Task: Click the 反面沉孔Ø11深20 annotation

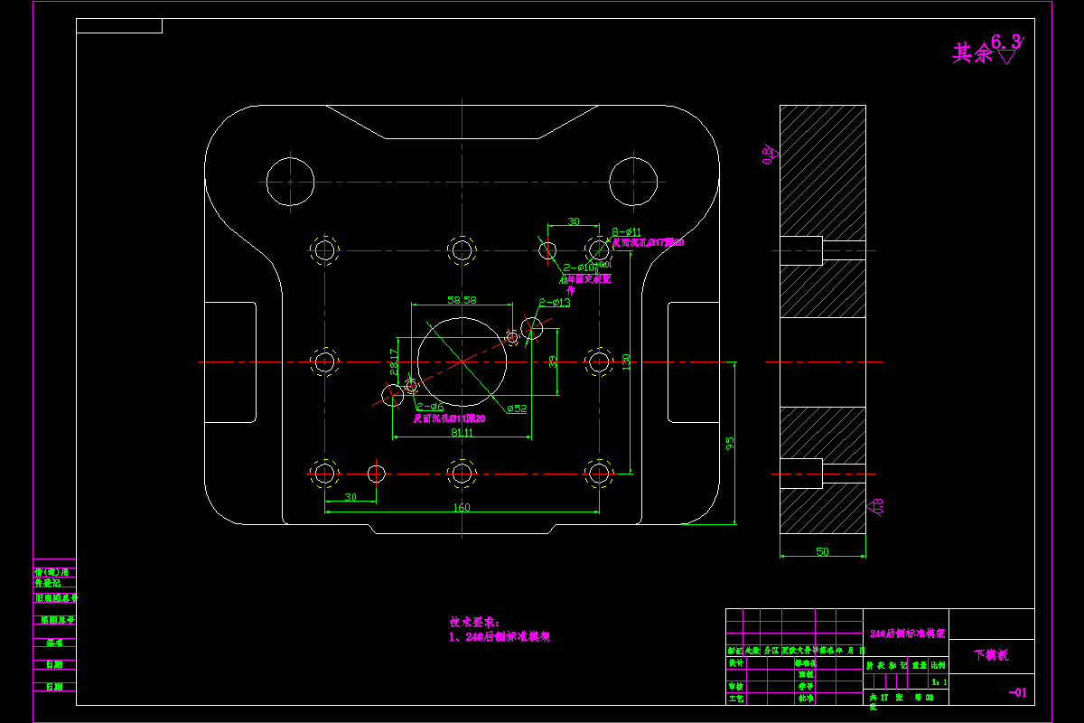Action: (449, 418)
